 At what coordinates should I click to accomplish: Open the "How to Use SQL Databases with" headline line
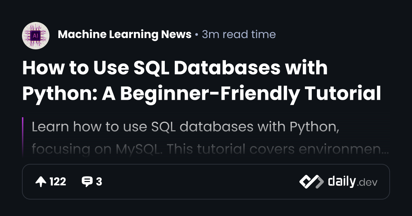[175, 68]
